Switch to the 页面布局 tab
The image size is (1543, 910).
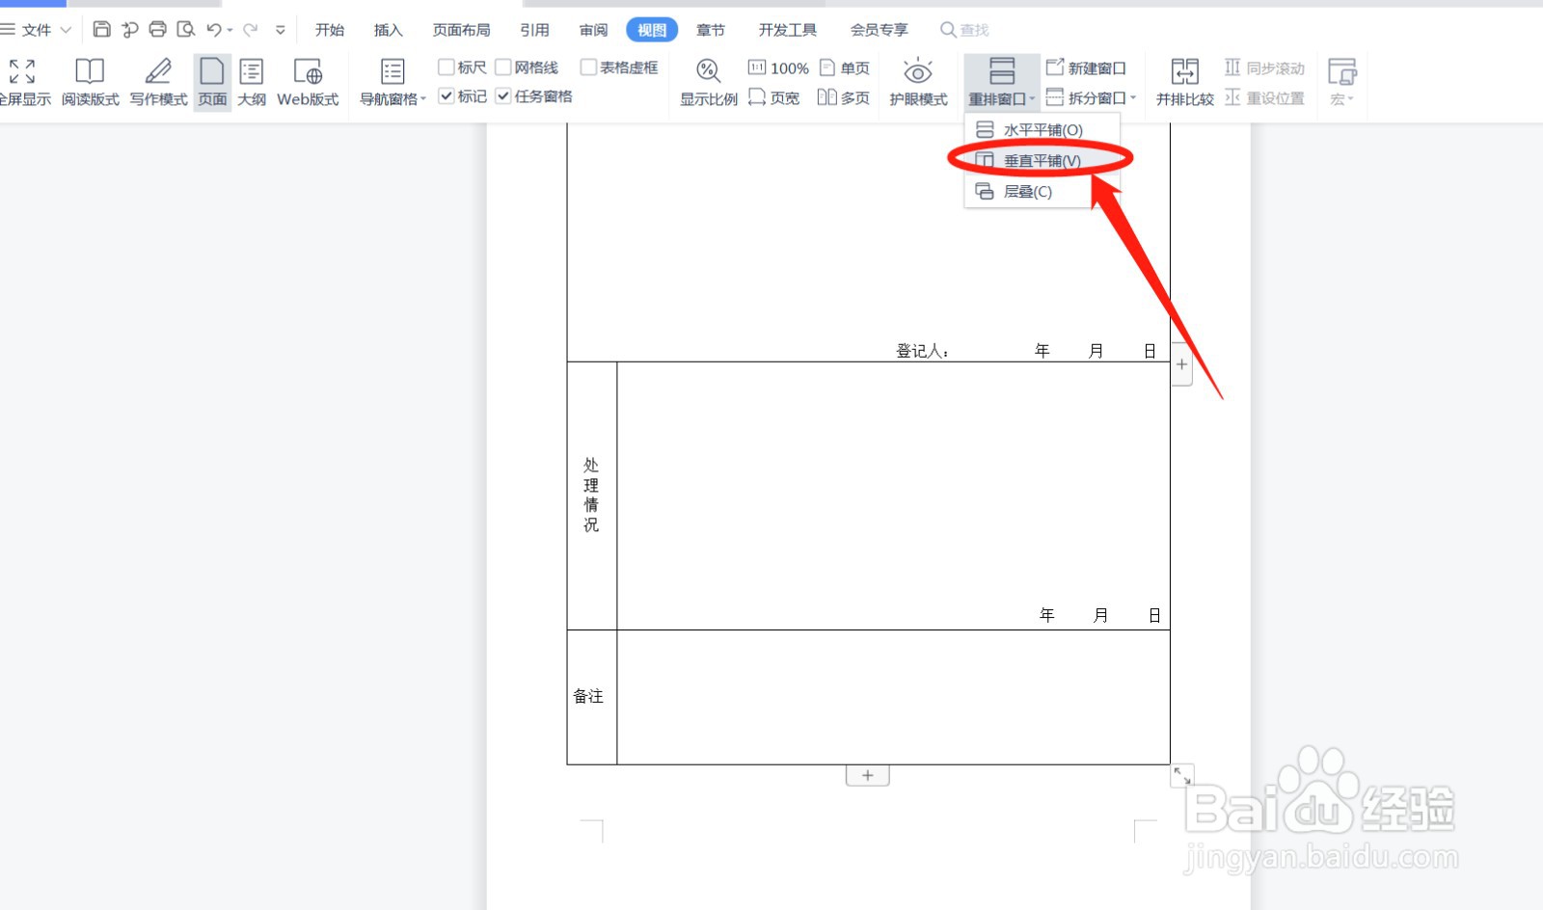coord(461,30)
